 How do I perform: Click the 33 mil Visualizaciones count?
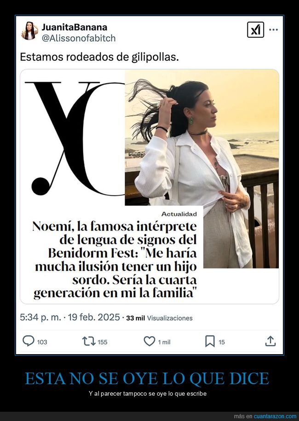pos(160,318)
